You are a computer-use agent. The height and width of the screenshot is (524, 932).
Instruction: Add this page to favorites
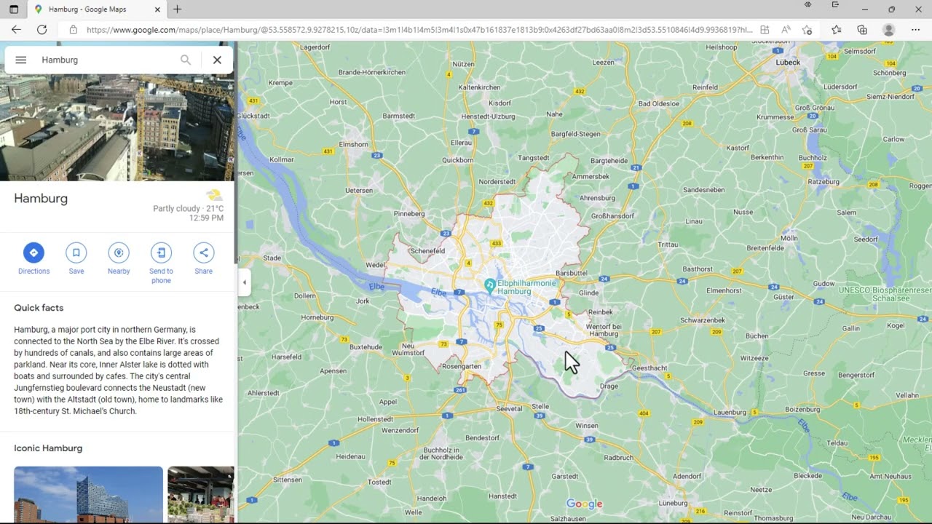point(807,30)
